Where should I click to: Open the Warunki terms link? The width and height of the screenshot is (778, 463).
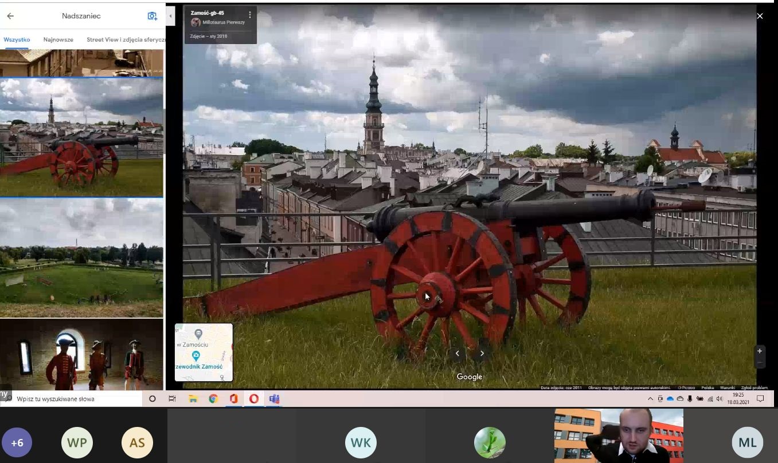coord(728,387)
